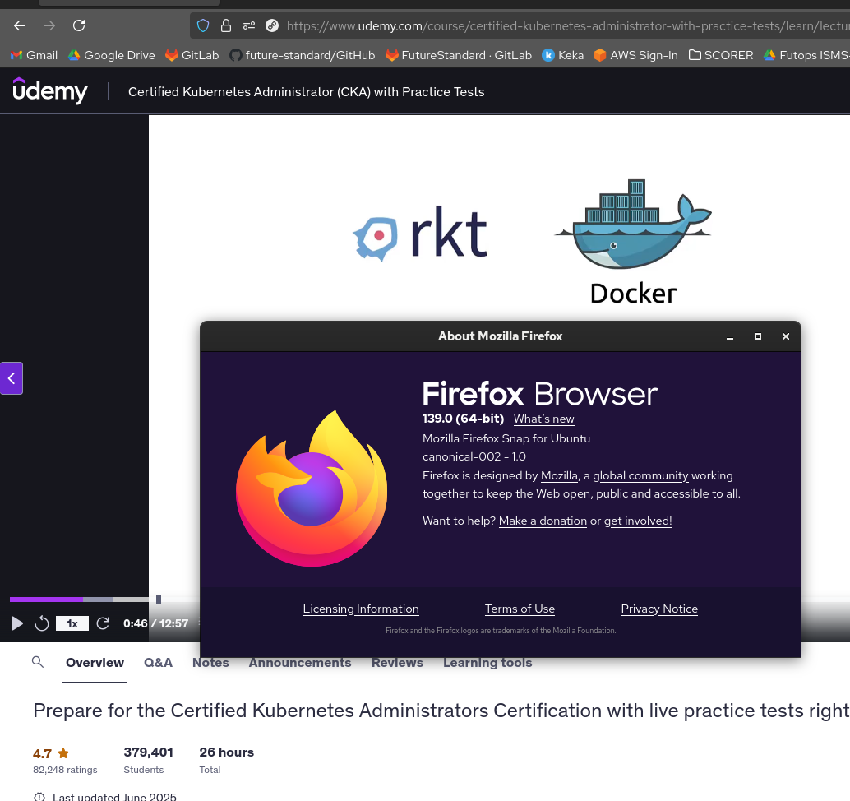Go back using the browser back arrow
Viewport: 850px width, 801px height.
(20, 25)
